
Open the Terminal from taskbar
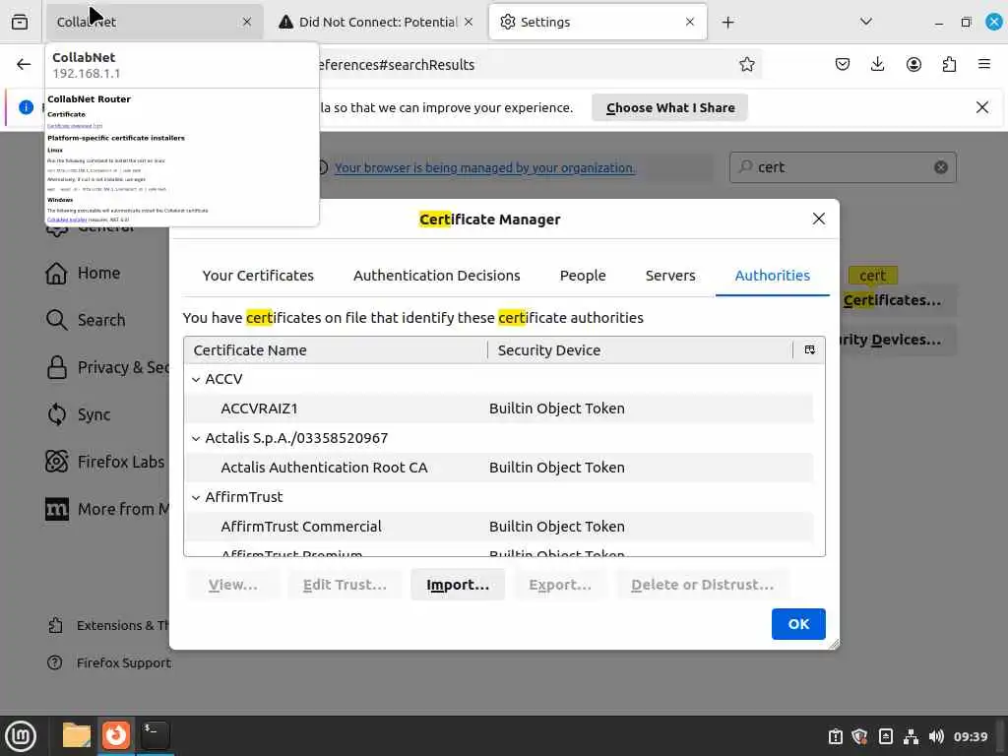click(x=155, y=735)
